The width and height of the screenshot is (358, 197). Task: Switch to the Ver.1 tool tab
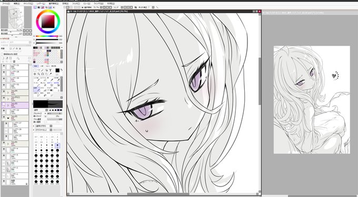coord(47,66)
